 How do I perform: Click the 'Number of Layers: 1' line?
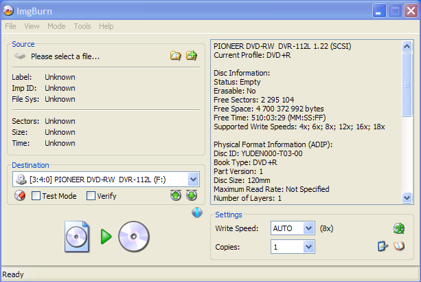click(x=247, y=198)
